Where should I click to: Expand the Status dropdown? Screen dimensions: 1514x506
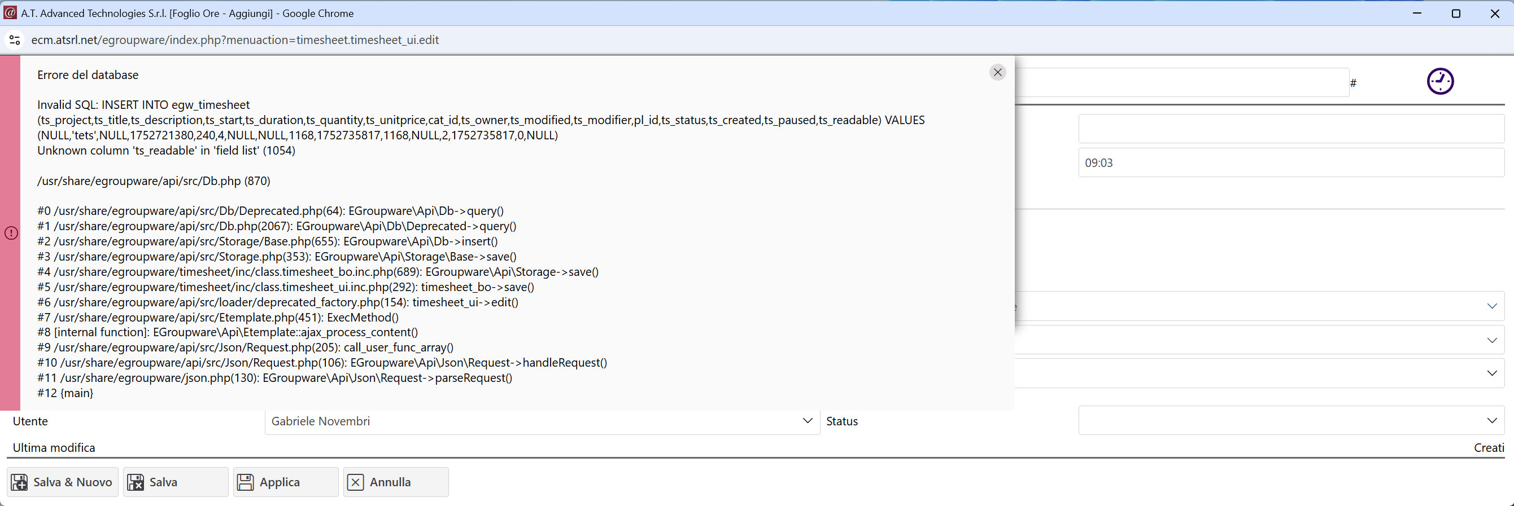1291,420
